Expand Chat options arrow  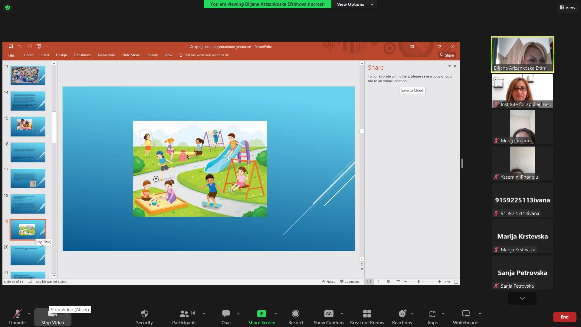coord(238,314)
